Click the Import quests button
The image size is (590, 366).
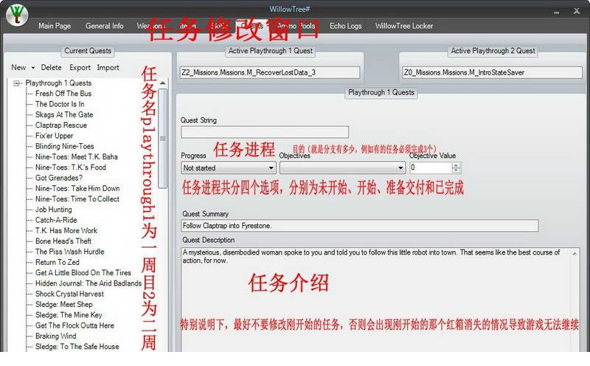tap(108, 68)
